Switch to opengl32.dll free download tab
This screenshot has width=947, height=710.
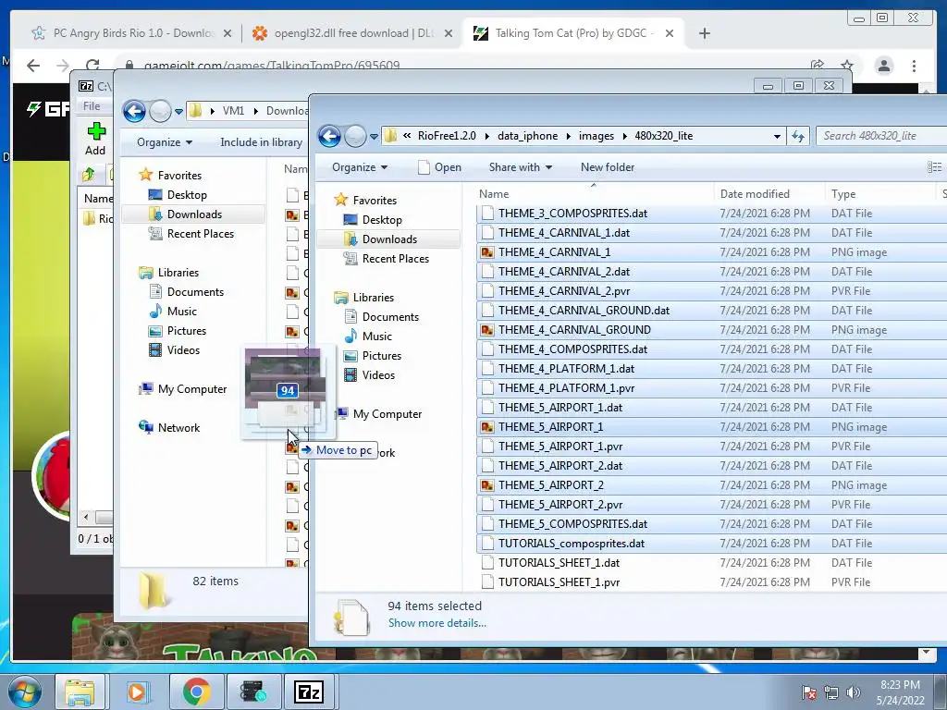point(353,33)
